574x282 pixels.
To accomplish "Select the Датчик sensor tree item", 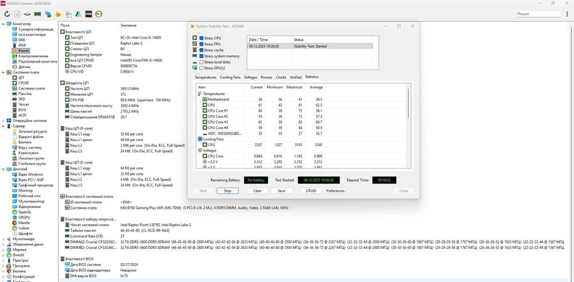I will [24, 67].
